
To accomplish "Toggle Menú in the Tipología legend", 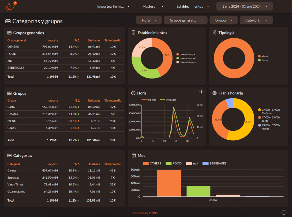I will pyautogui.click(x=263, y=56).
